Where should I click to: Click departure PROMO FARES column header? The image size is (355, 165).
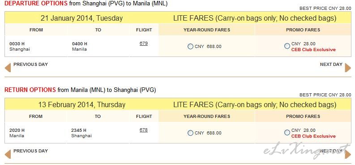tap(303, 30)
